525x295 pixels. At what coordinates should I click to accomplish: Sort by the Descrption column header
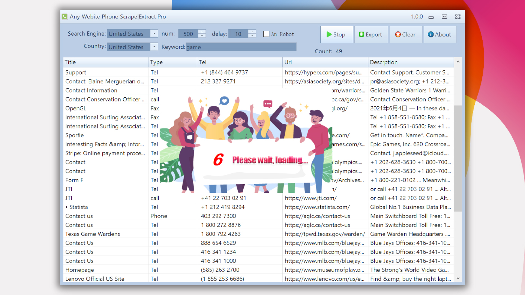coord(411,62)
